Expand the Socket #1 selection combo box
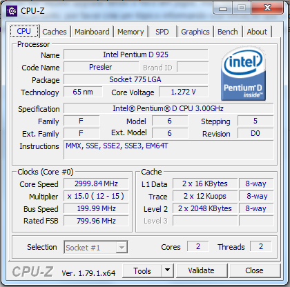The height and width of the screenshot is (287, 290). tap(96, 247)
